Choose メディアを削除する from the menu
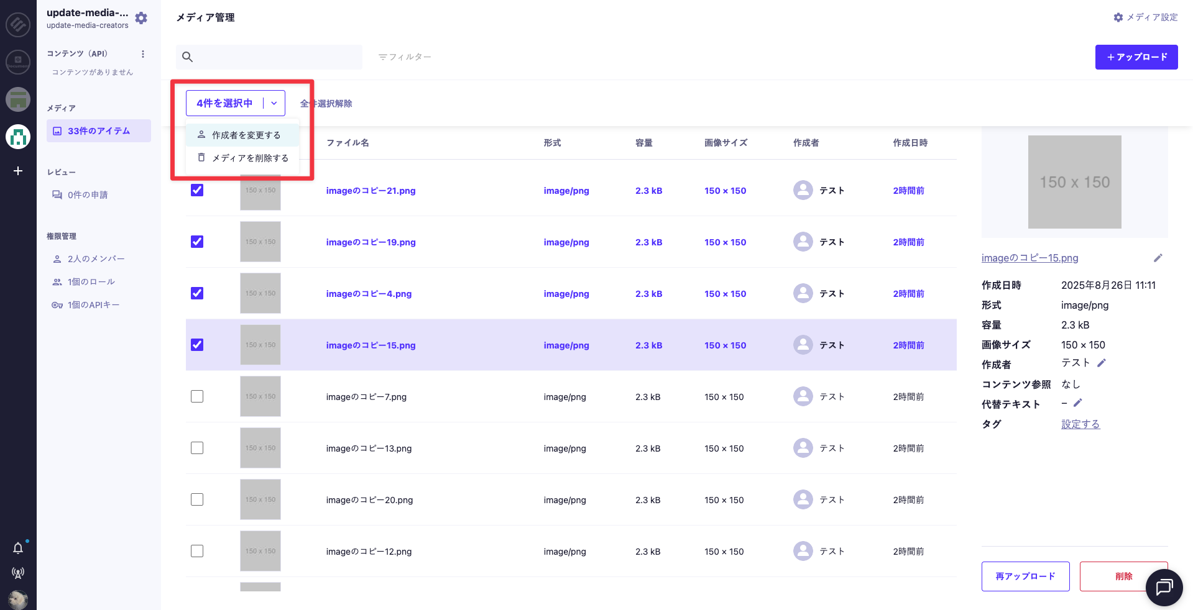This screenshot has height=610, width=1193. click(x=249, y=158)
